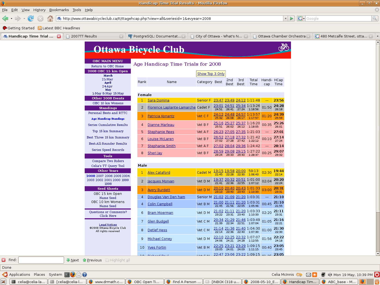Open Compare Two Riders tool link
Screen dimensions: 380x285
click(x=108, y=161)
